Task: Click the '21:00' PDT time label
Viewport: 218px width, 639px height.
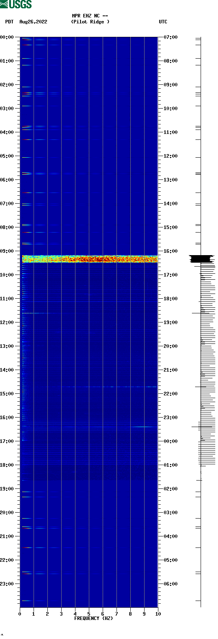Action: click(x=7, y=536)
